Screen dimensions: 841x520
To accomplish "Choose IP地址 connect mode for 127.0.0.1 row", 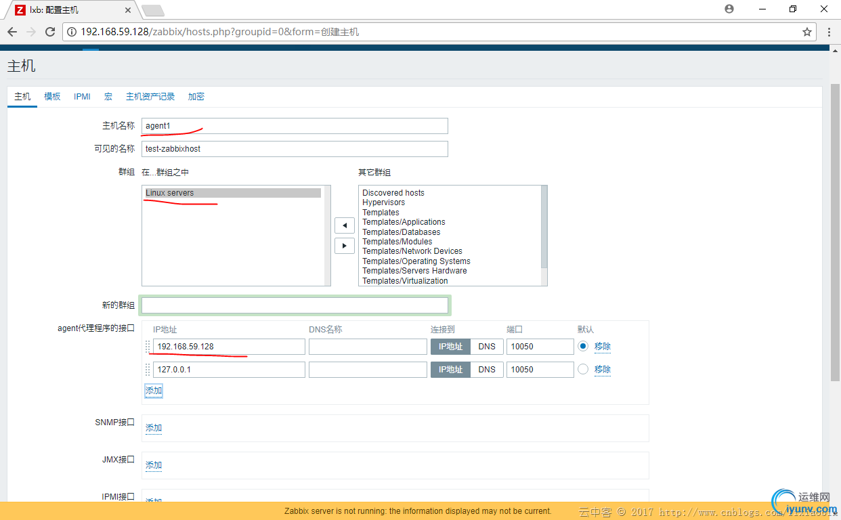I will tap(450, 370).
